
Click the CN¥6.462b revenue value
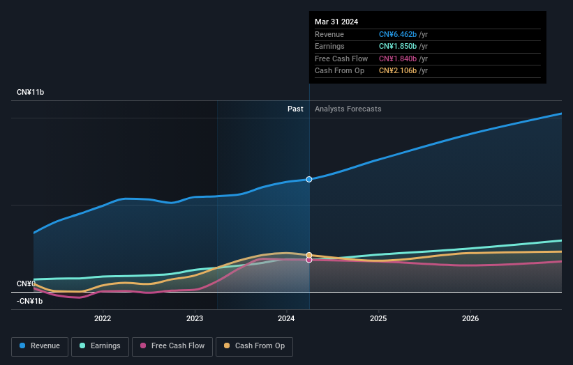pos(398,34)
